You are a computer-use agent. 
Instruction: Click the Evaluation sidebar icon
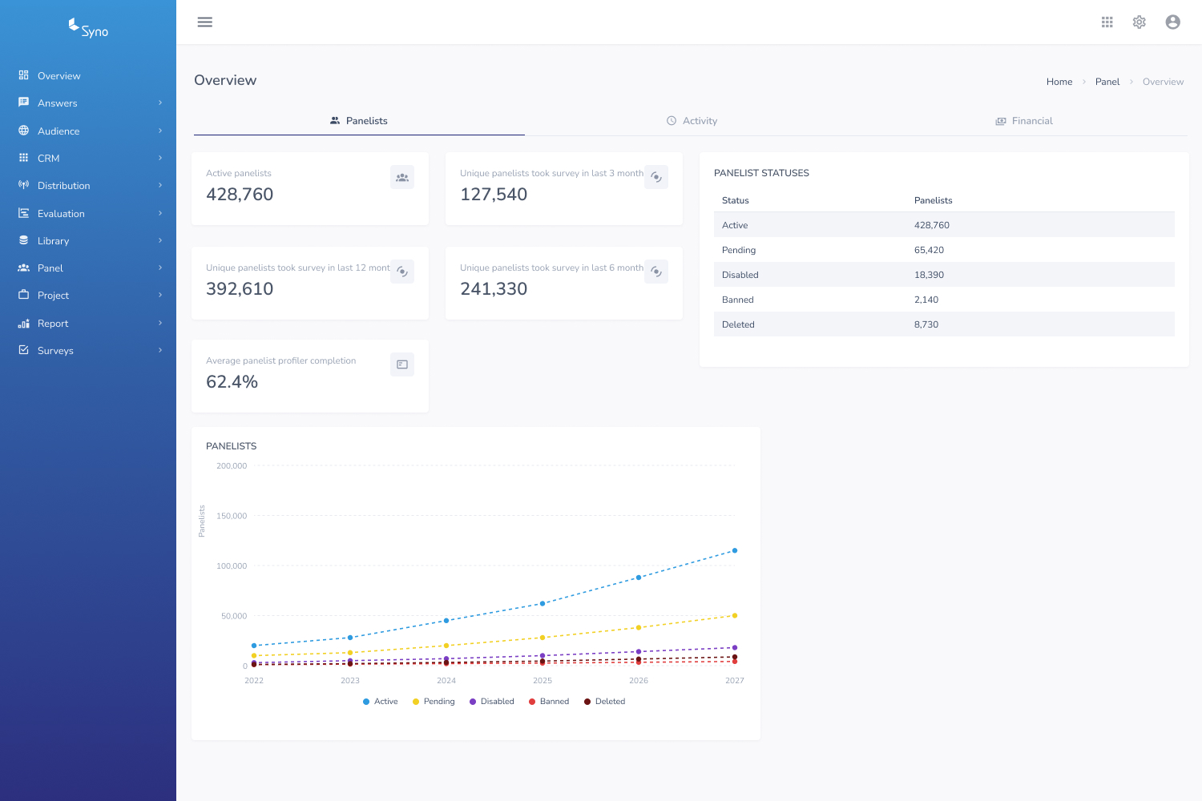coord(24,213)
